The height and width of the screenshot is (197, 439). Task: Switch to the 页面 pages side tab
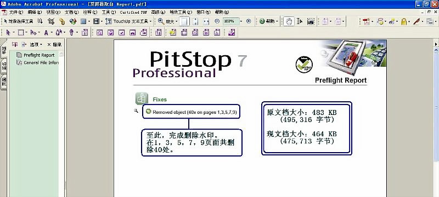tap(4, 82)
